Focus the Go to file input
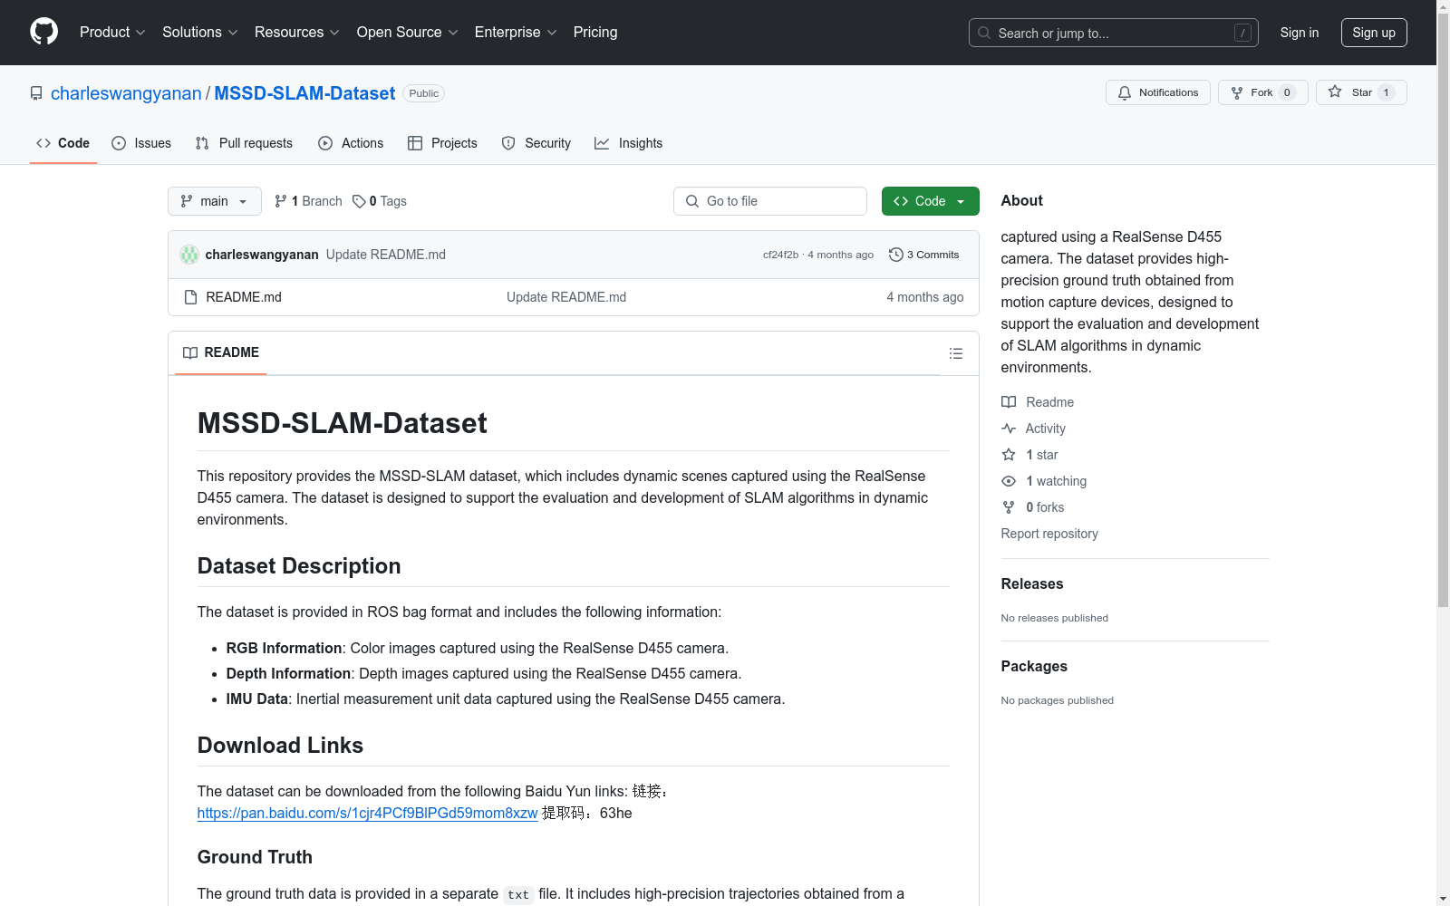1450x906 pixels. tap(770, 201)
